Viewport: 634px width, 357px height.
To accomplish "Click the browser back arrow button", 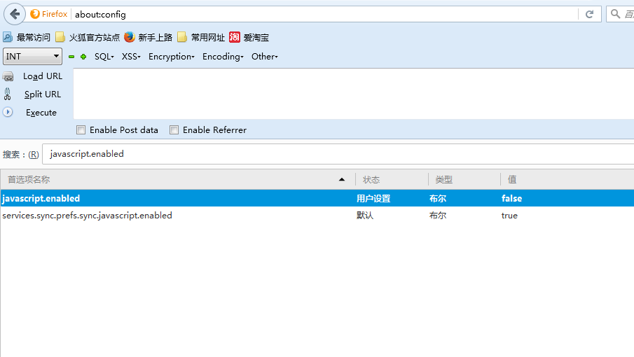I will pos(15,14).
